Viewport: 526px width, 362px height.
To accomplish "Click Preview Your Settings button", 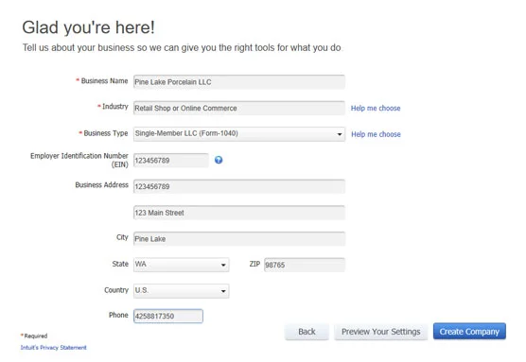I will [x=380, y=332].
